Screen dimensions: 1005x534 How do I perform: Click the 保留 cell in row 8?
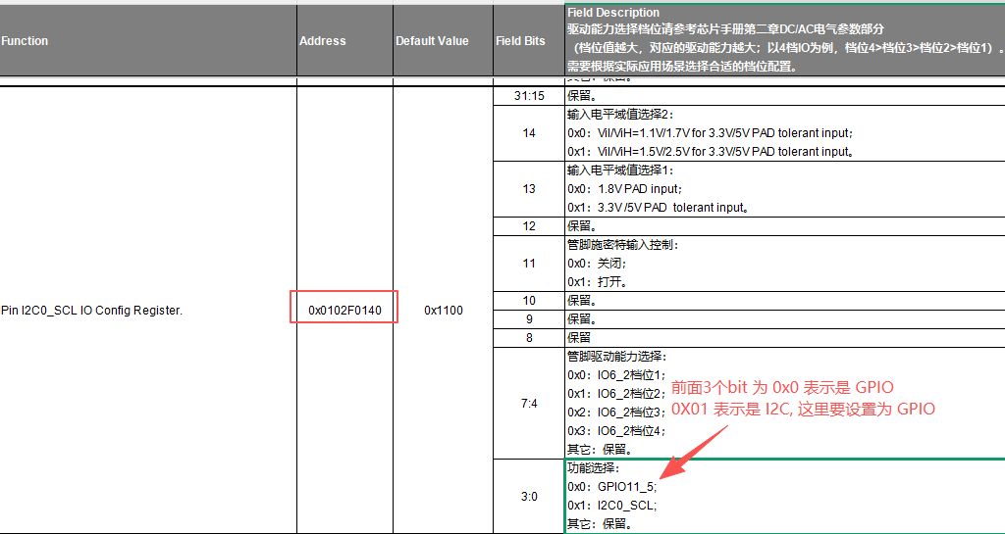tap(785, 337)
